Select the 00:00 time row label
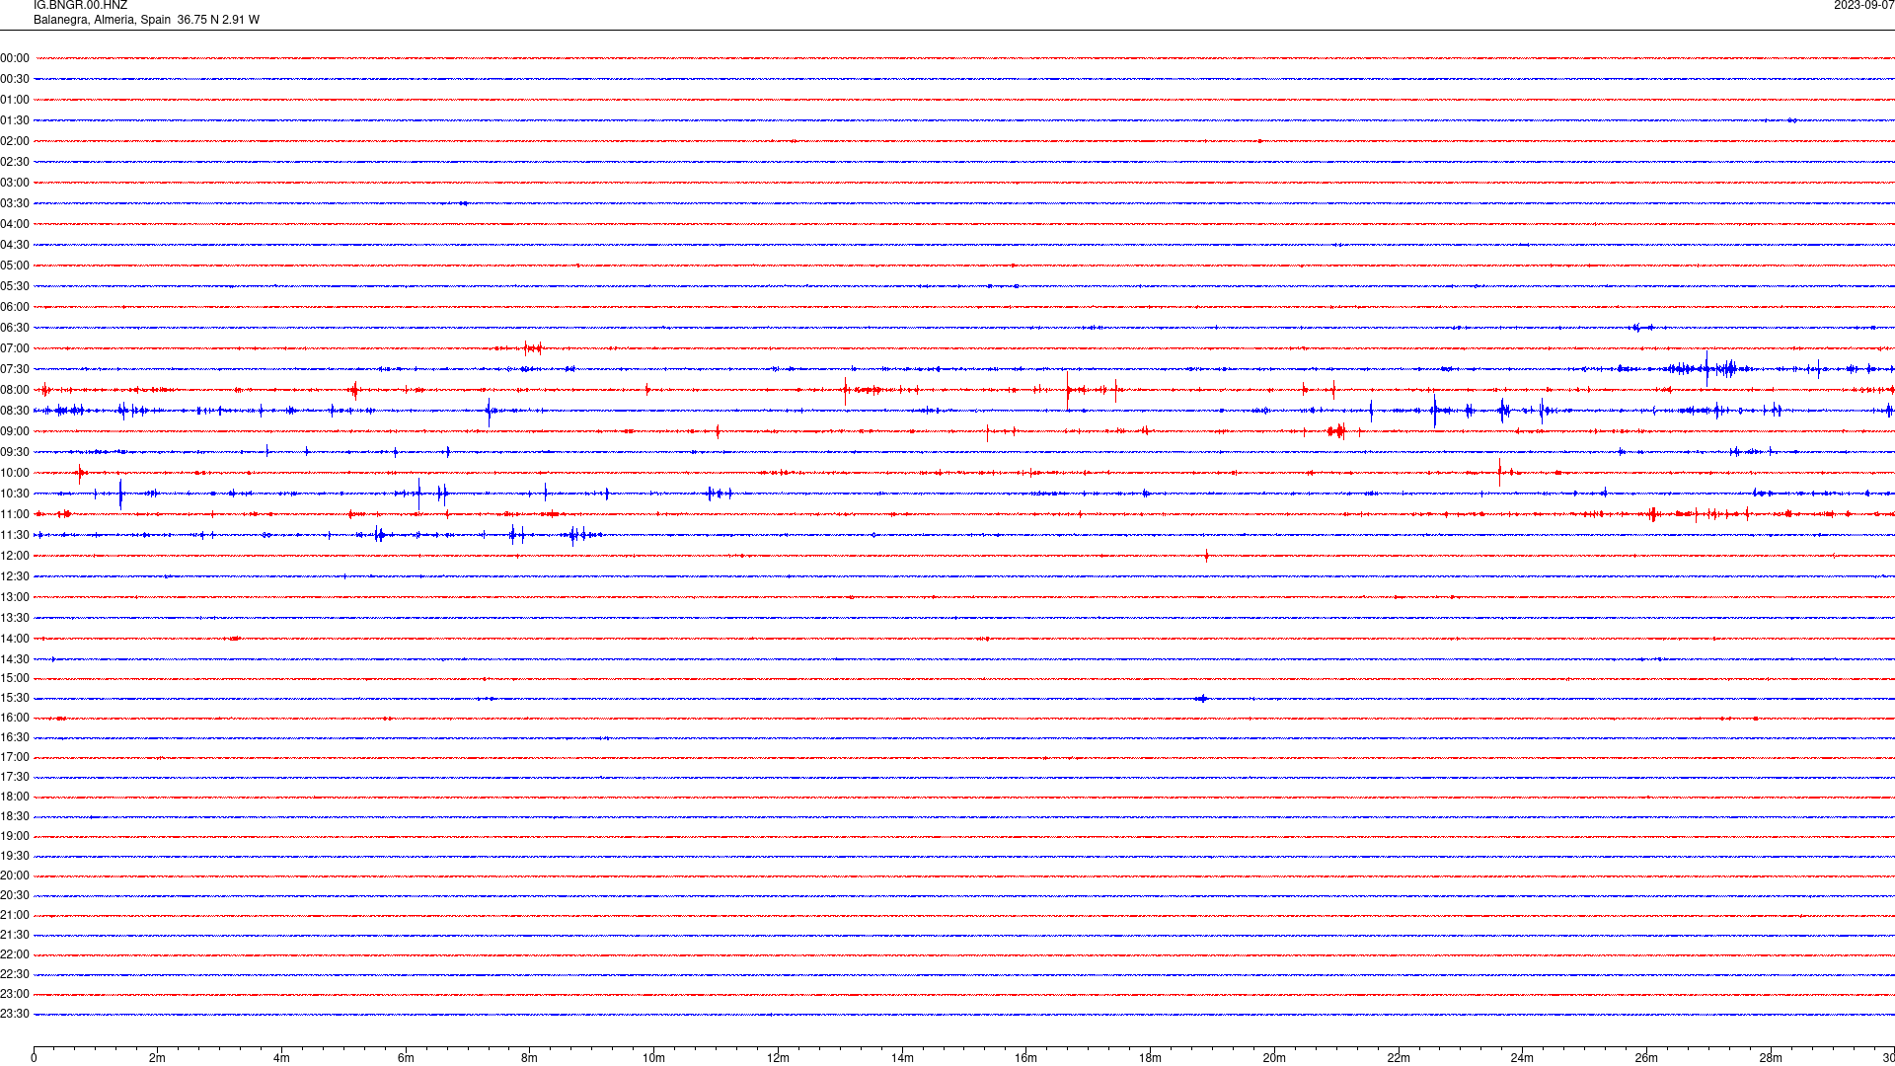 coord(15,58)
